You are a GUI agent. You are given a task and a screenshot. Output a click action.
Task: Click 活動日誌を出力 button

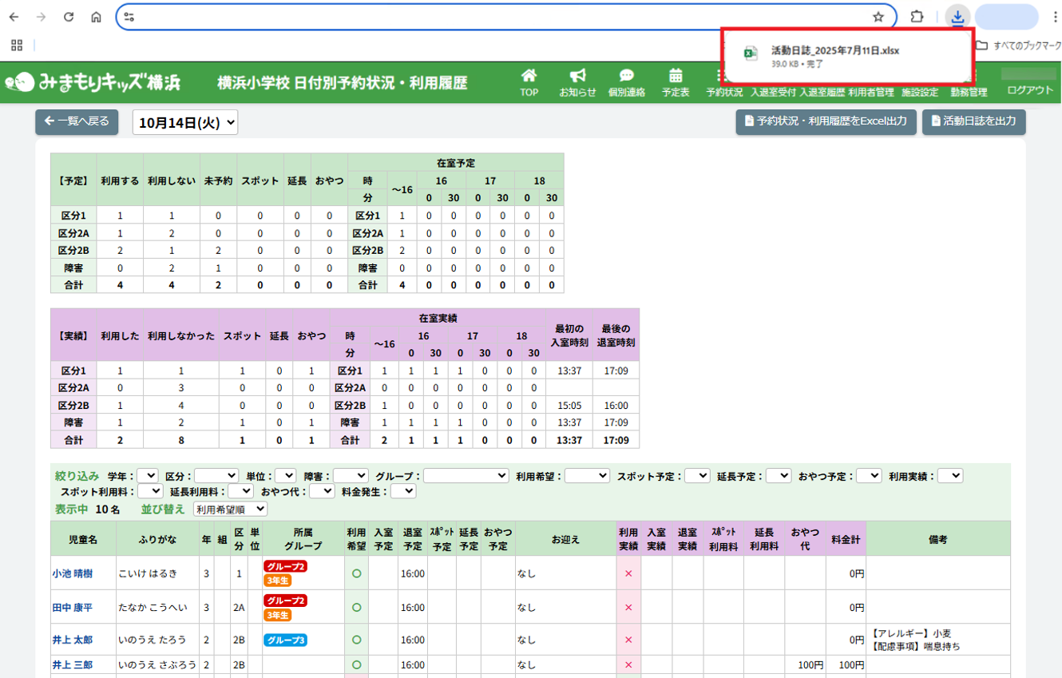(x=973, y=121)
